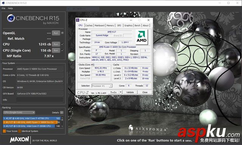Click the Bus Speed value 99.80 MHz
Viewport: 242px width, 145px height.
point(101,75)
